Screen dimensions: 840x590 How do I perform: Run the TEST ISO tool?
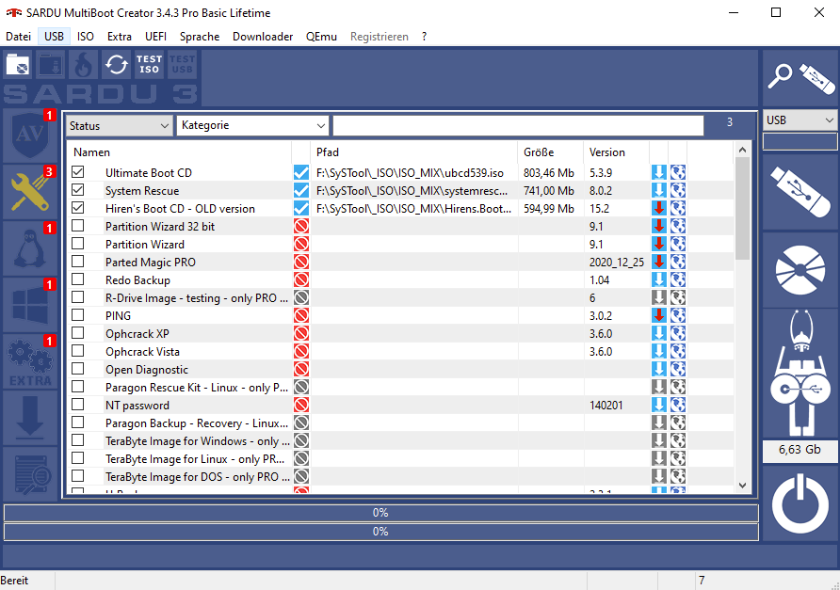pyautogui.click(x=149, y=65)
